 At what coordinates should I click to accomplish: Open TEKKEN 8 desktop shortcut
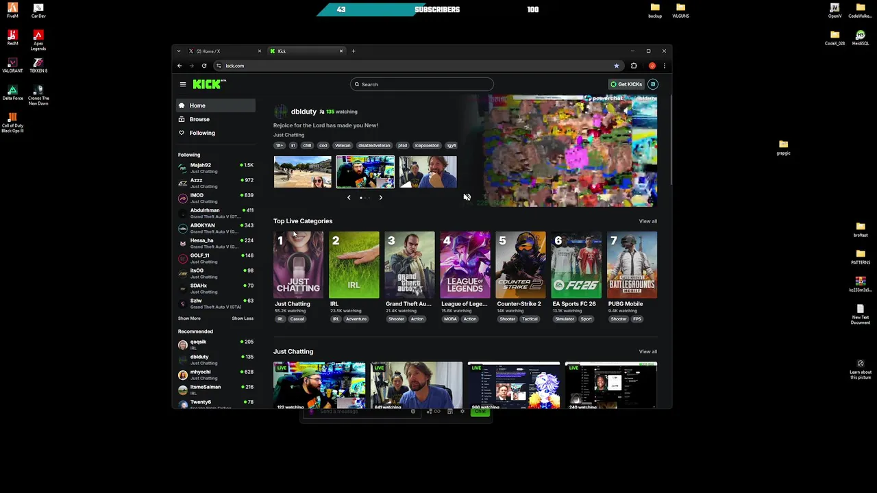coord(38,65)
